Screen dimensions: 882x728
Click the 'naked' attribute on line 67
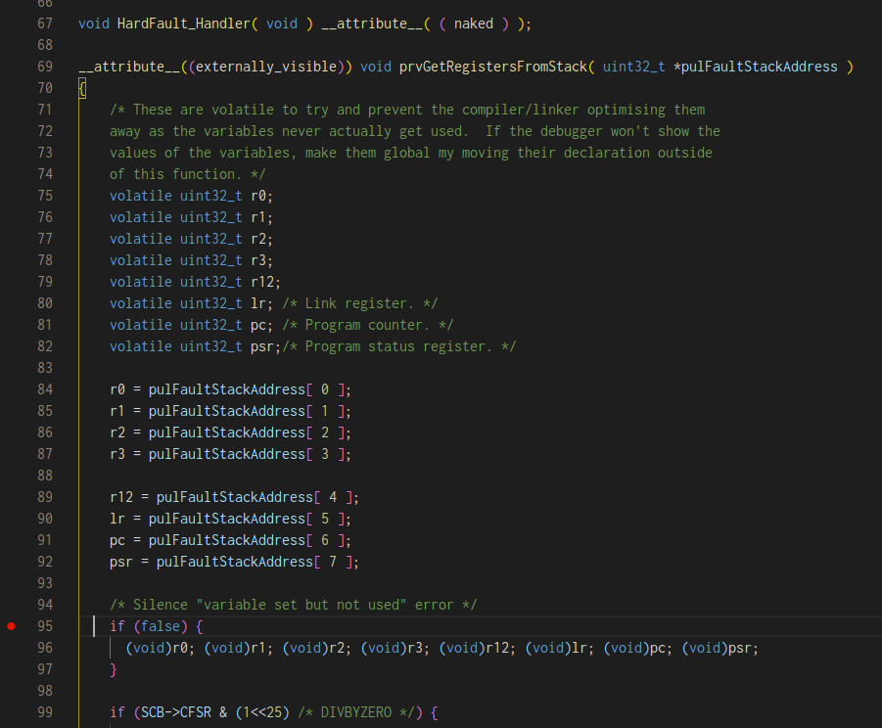474,23
